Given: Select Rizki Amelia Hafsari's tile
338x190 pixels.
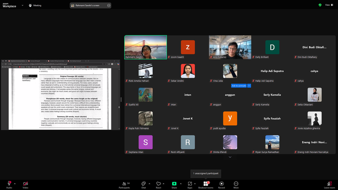Looking at the screenshot, I should 146,71.
